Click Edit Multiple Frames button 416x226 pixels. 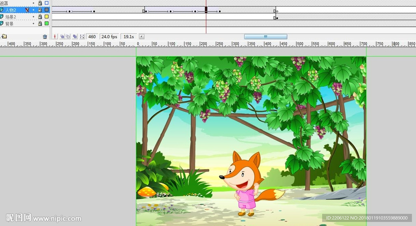pos(75,36)
